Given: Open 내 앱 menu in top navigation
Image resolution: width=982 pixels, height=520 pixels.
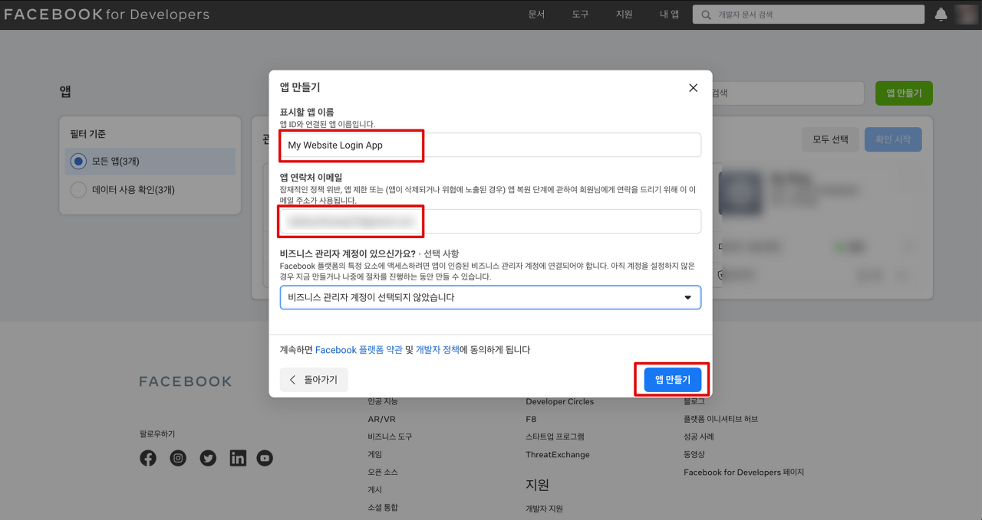Looking at the screenshot, I should click(x=669, y=15).
